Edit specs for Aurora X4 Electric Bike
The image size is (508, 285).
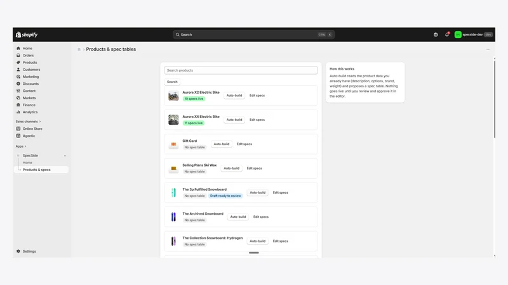(257, 120)
